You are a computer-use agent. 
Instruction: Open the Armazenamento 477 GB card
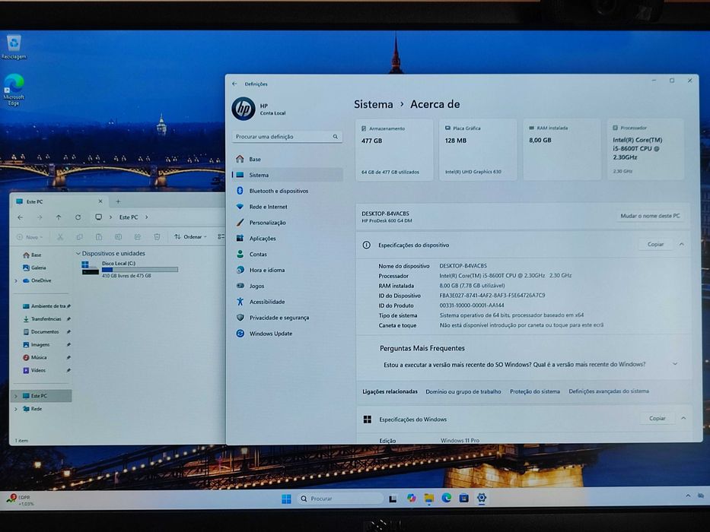[x=394, y=150]
